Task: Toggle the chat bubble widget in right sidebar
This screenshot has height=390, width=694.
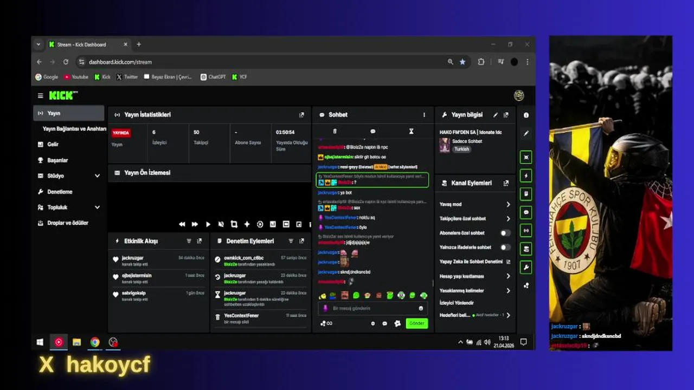Action: (x=526, y=212)
